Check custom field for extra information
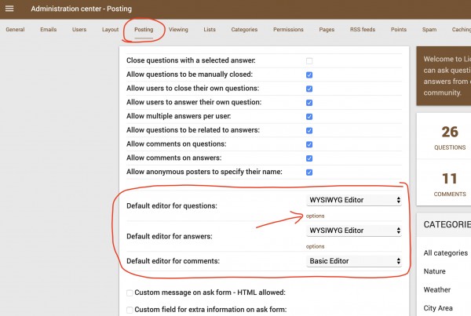 pos(130,310)
